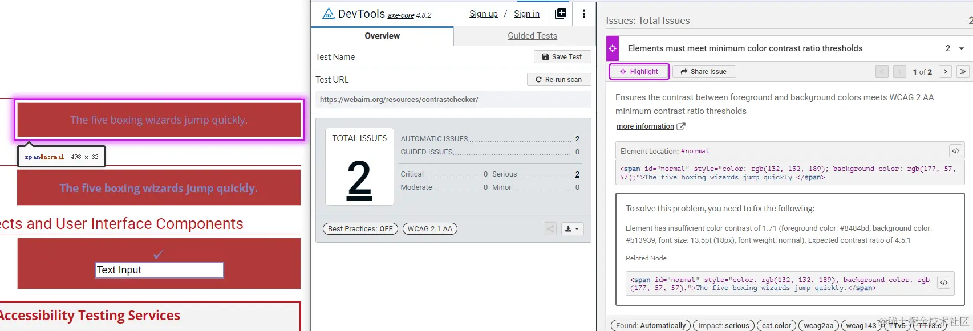This screenshot has width=973, height=331.
Task: Click the external link icon beside more information
Action: [681, 126]
